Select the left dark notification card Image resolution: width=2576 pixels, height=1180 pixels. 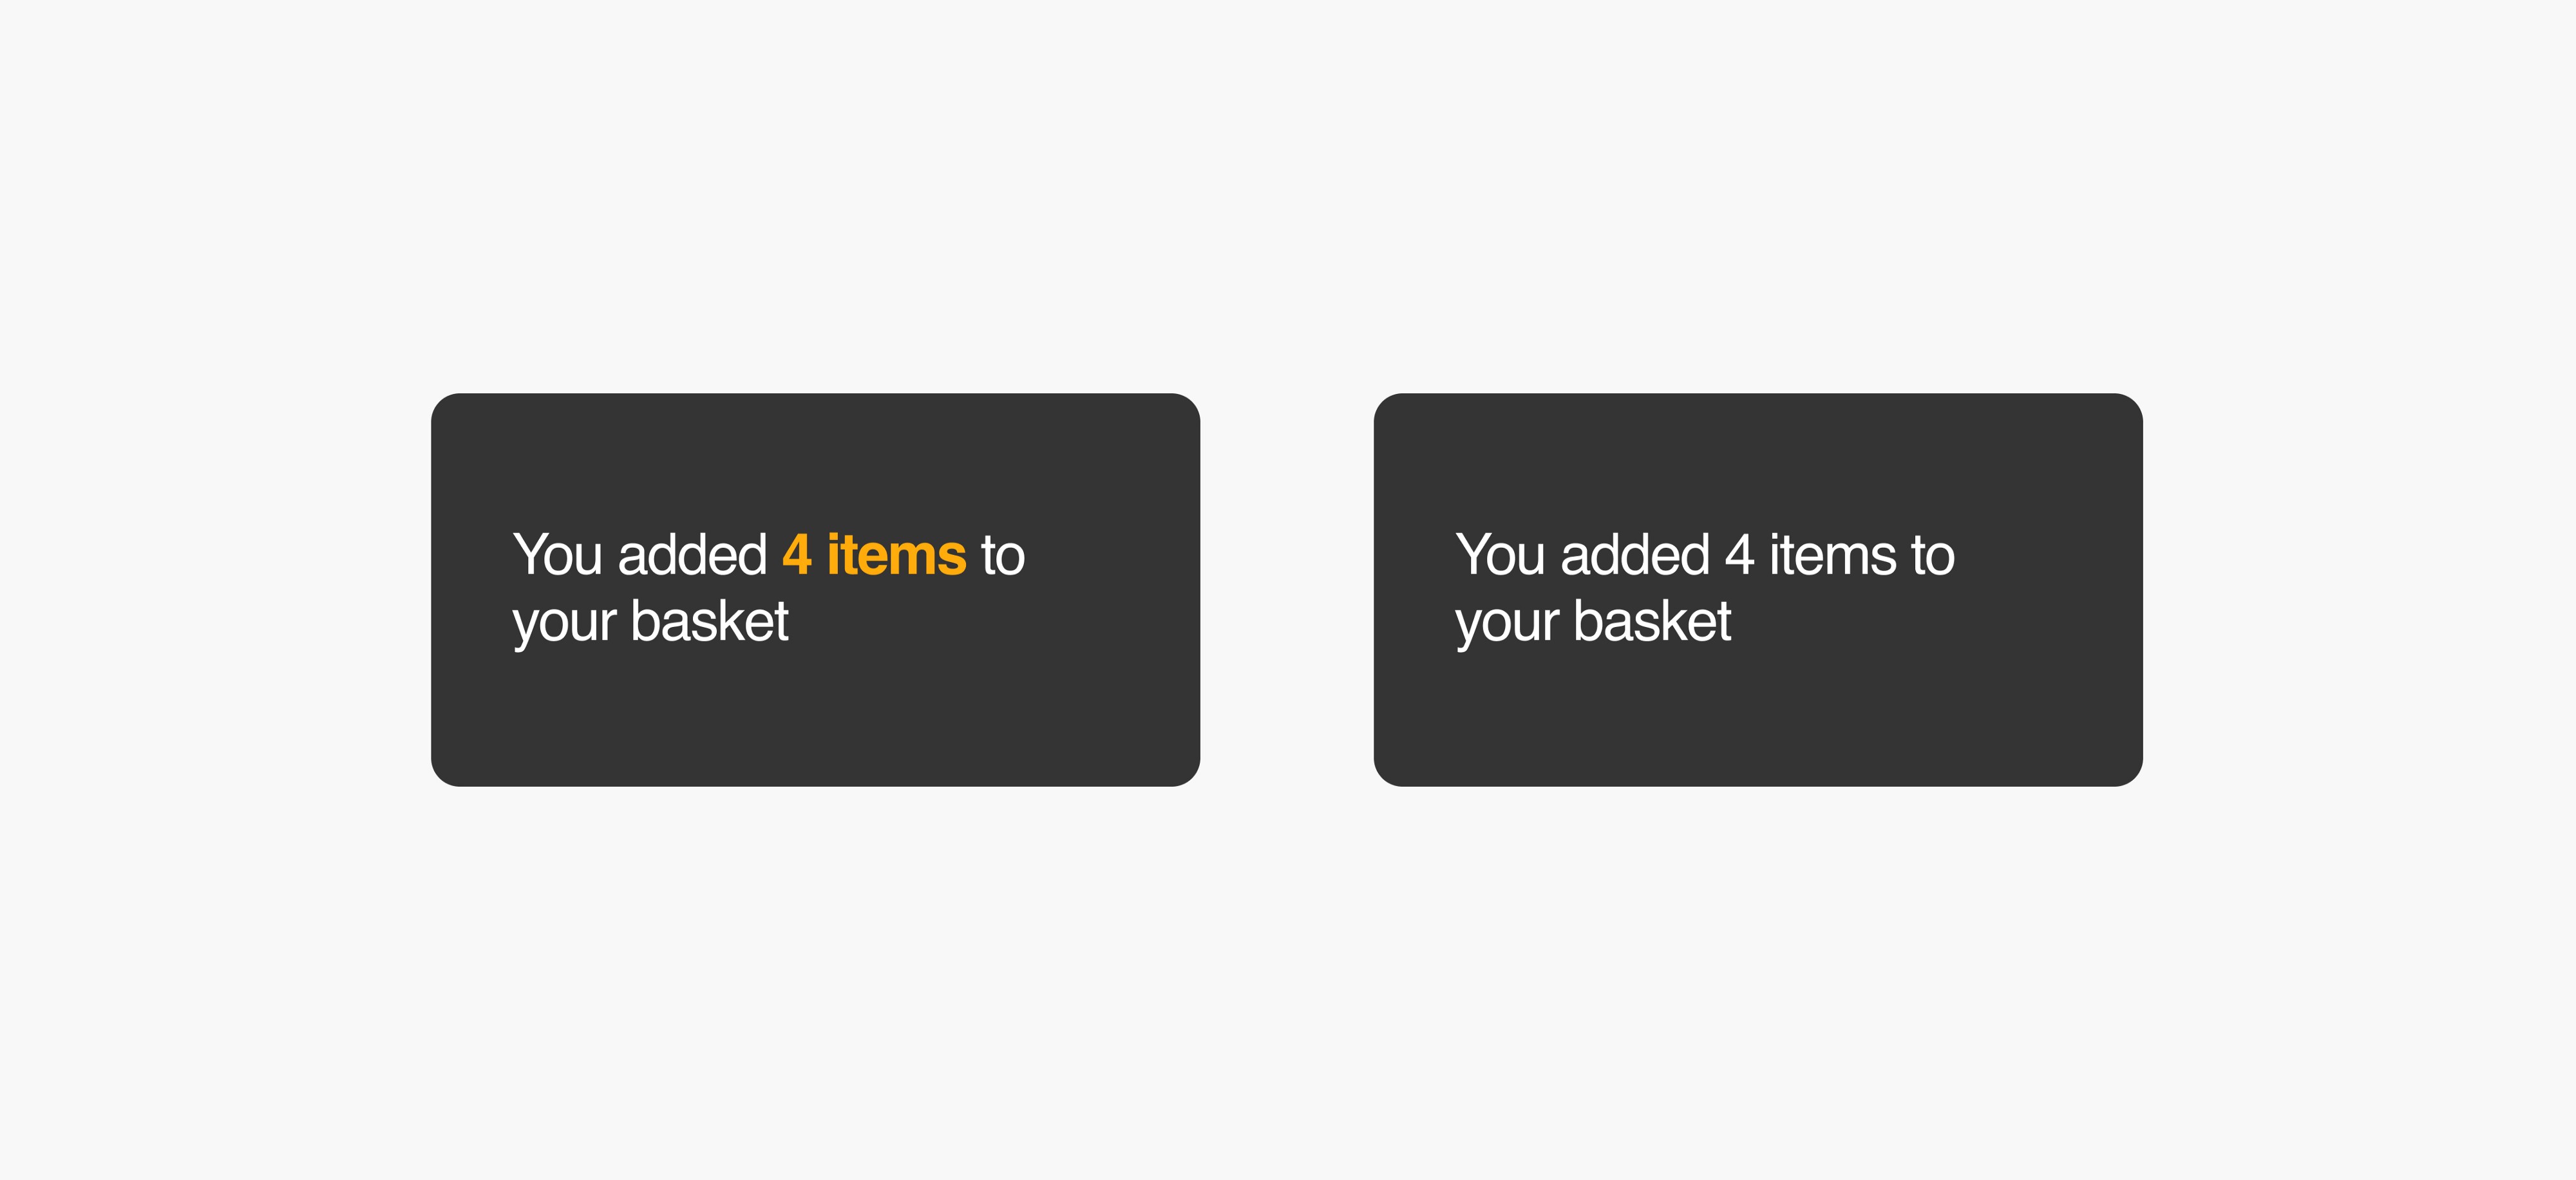(815, 590)
